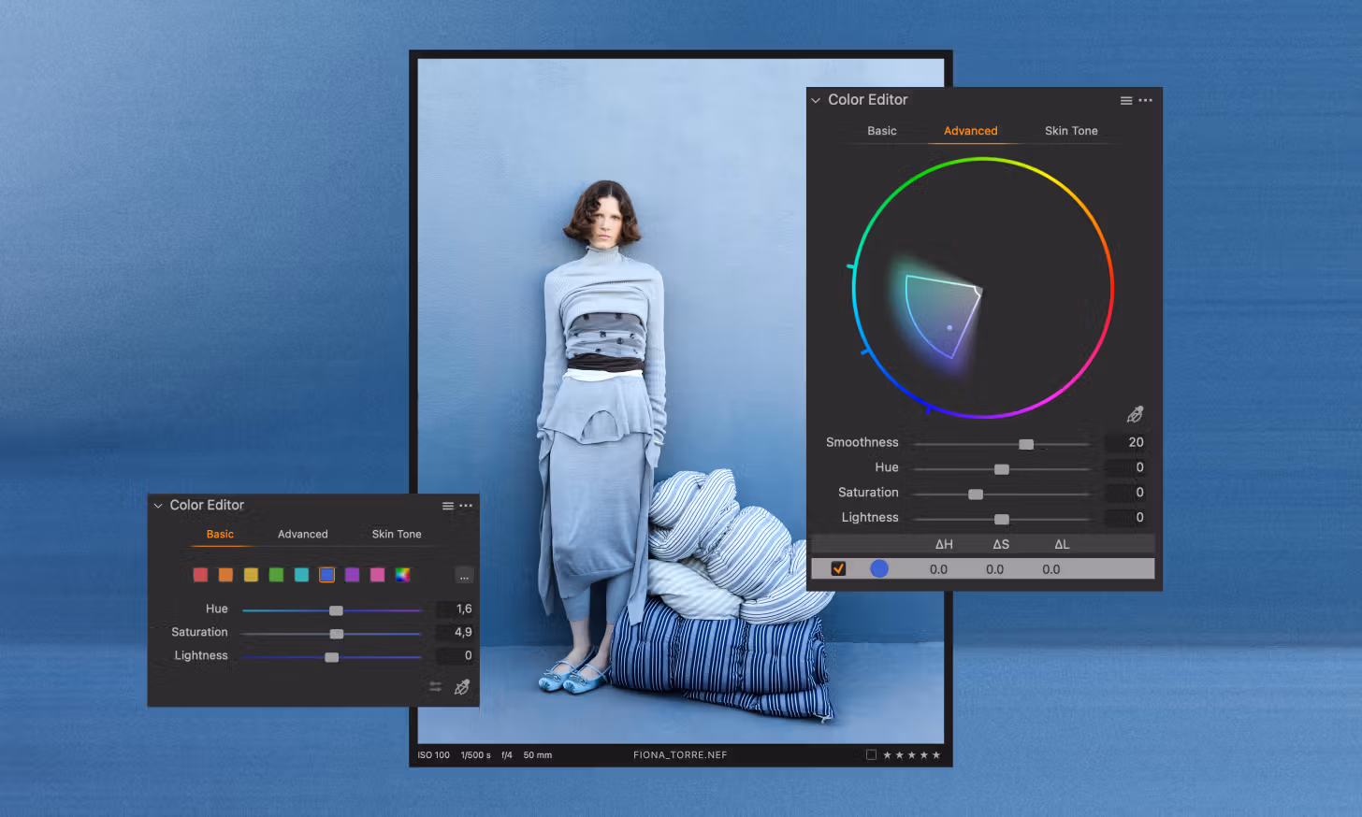
Task: Open the three-dot options of the Advanced Color Editor
Action: [1146, 101]
